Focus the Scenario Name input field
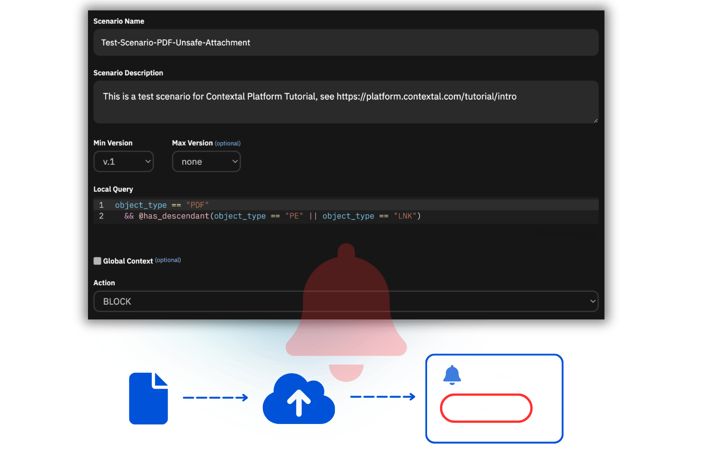 (346, 43)
